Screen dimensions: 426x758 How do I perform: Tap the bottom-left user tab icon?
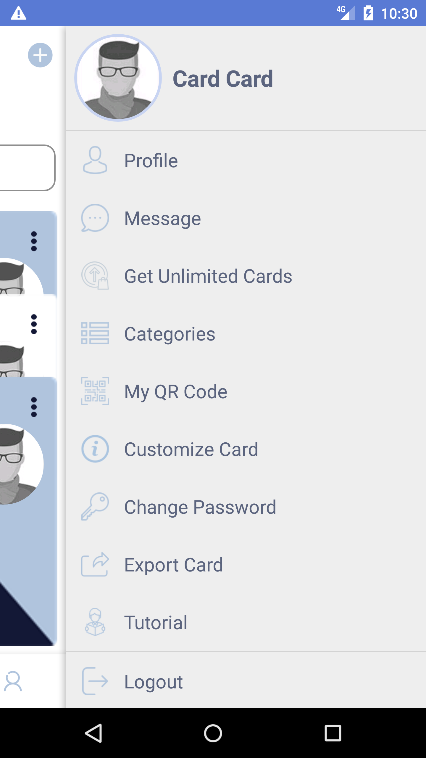[13, 681]
